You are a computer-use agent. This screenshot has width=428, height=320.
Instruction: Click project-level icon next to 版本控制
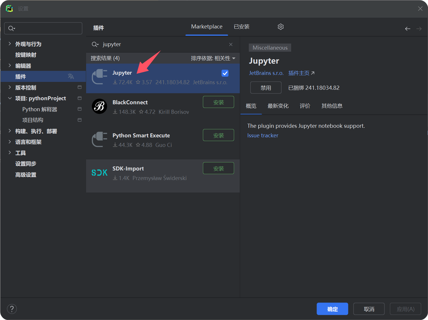79,87
